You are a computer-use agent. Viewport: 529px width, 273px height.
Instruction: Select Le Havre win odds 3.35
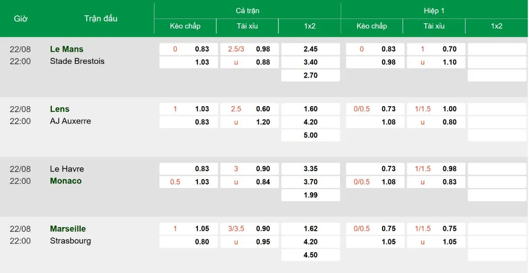pos(311,168)
